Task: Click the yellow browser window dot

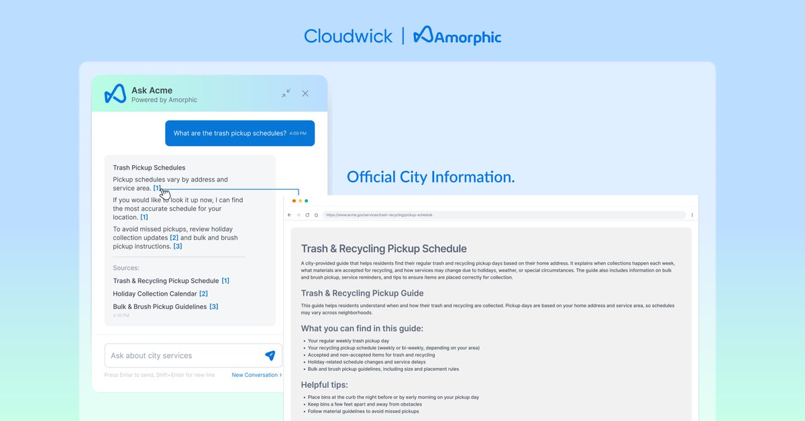Action: [x=300, y=201]
